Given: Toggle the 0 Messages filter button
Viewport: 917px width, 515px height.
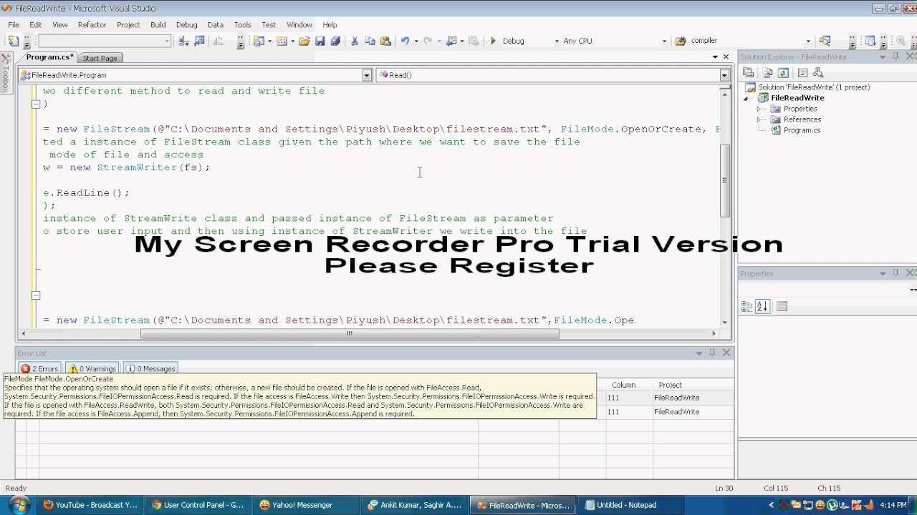Looking at the screenshot, I should click(x=150, y=368).
